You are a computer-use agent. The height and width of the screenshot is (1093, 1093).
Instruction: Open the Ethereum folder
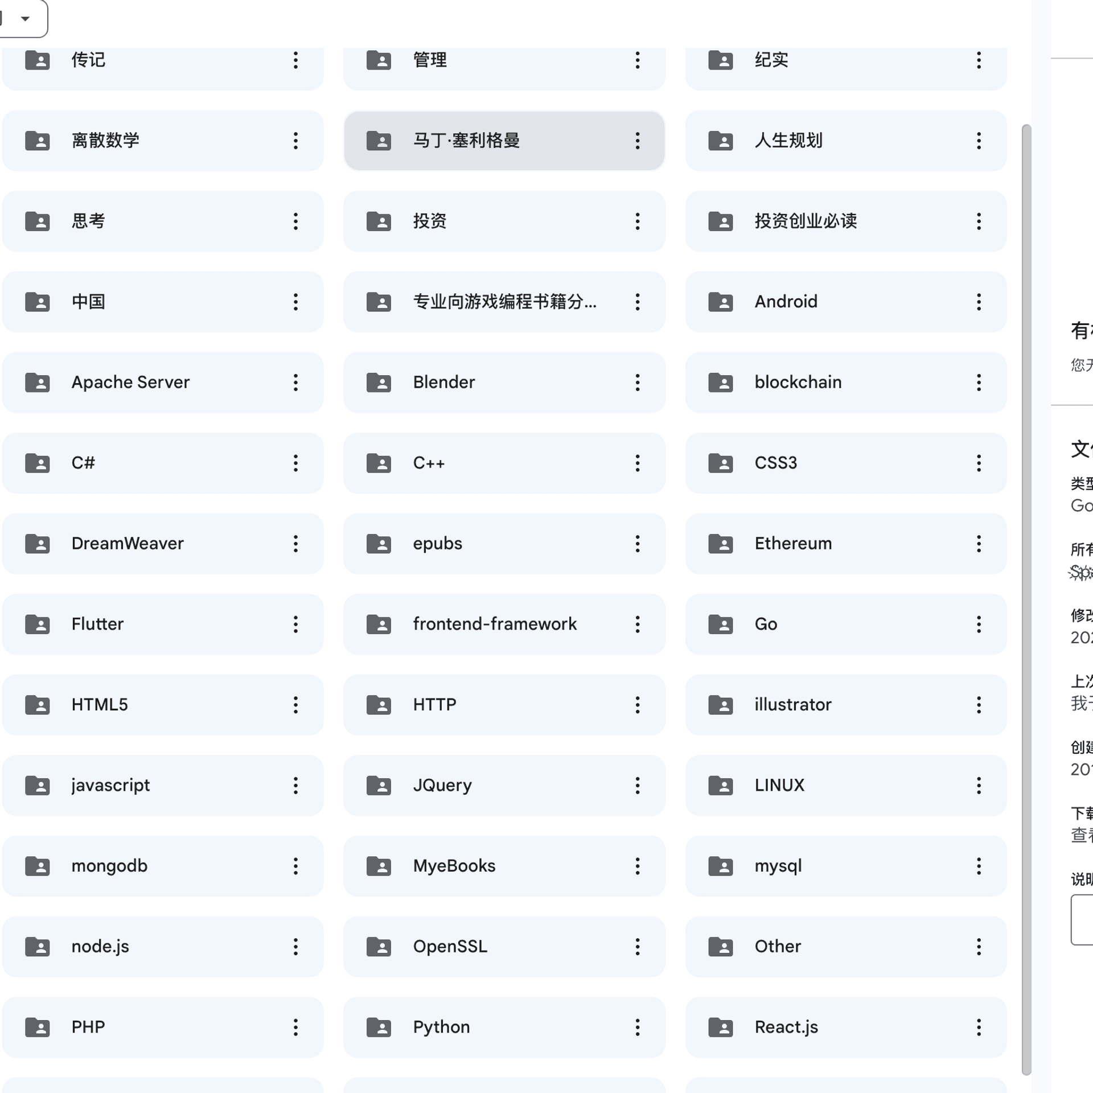(x=847, y=543)
